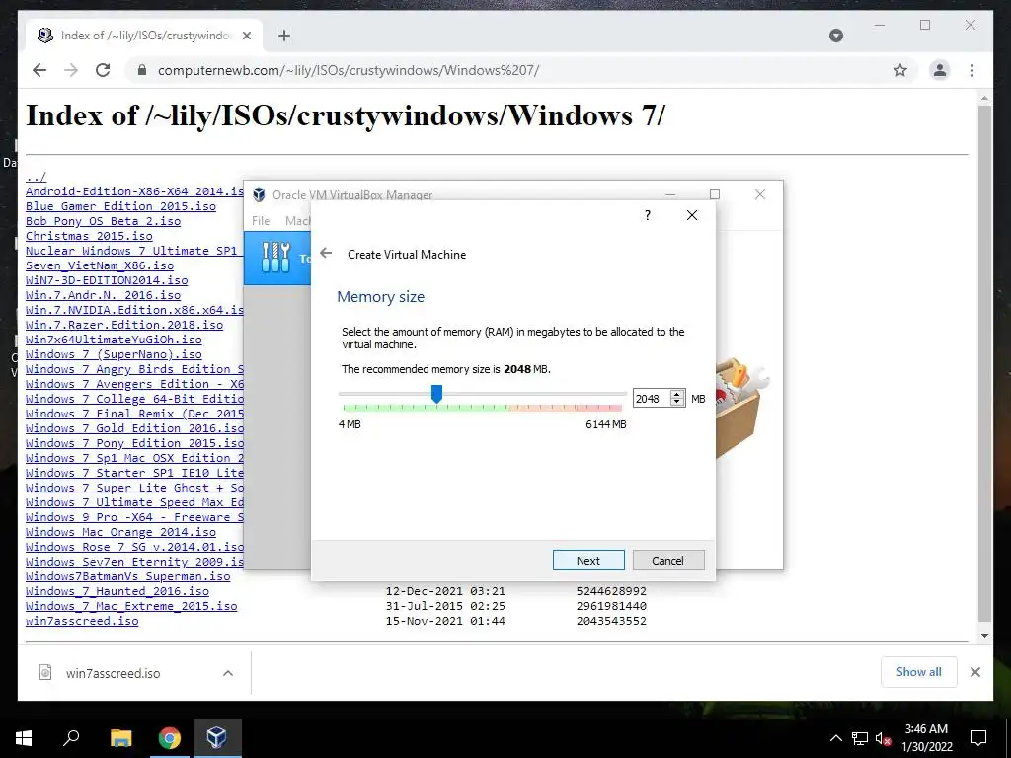
Task: Open Windows_7_Haunted_2016.iso link
Action: (117, 592)
